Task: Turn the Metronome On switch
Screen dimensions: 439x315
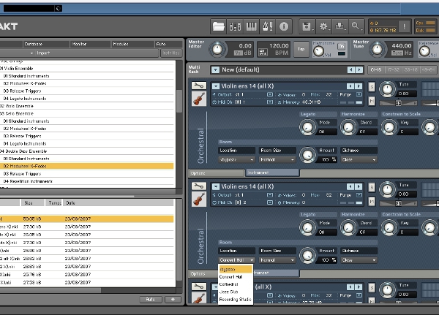Action: pyautogui.click(x=341, y=45)
